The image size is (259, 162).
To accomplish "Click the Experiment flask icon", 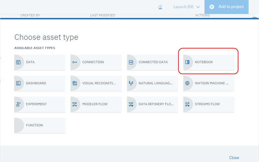I will (x=18, y=104).
